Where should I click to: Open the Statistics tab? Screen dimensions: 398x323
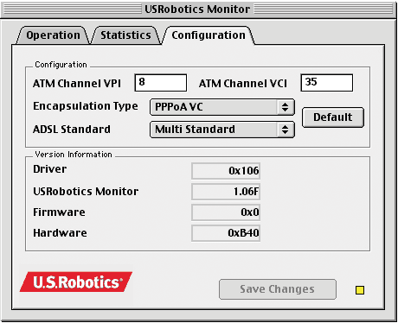[125, 35]
